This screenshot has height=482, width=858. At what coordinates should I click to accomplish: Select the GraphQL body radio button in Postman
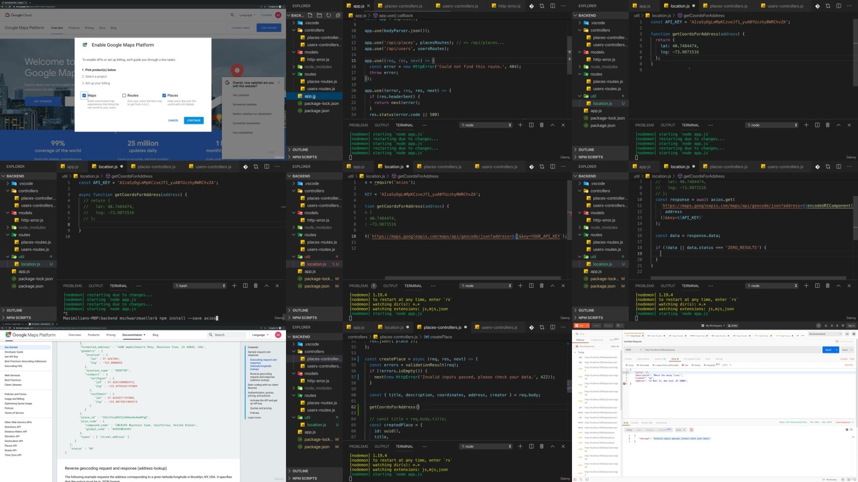[704, 365]
